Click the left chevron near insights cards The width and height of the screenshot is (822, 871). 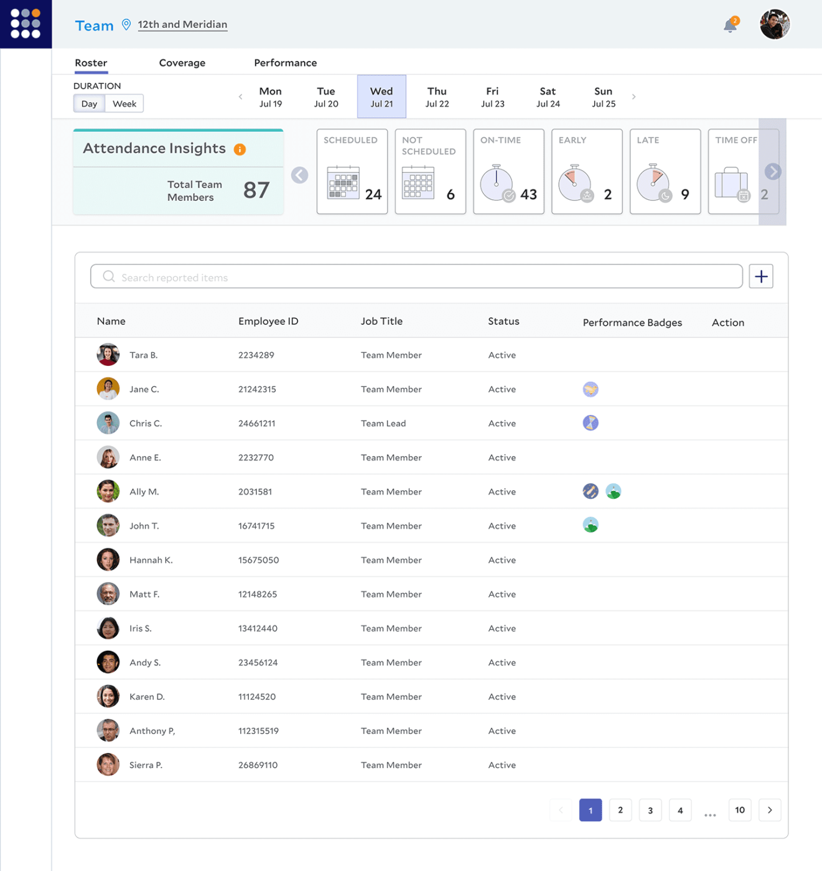click(x=299, y=175)
